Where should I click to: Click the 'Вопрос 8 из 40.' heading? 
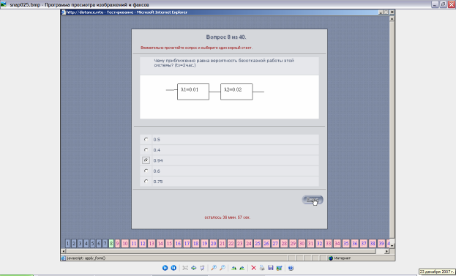tap(226, 37)
